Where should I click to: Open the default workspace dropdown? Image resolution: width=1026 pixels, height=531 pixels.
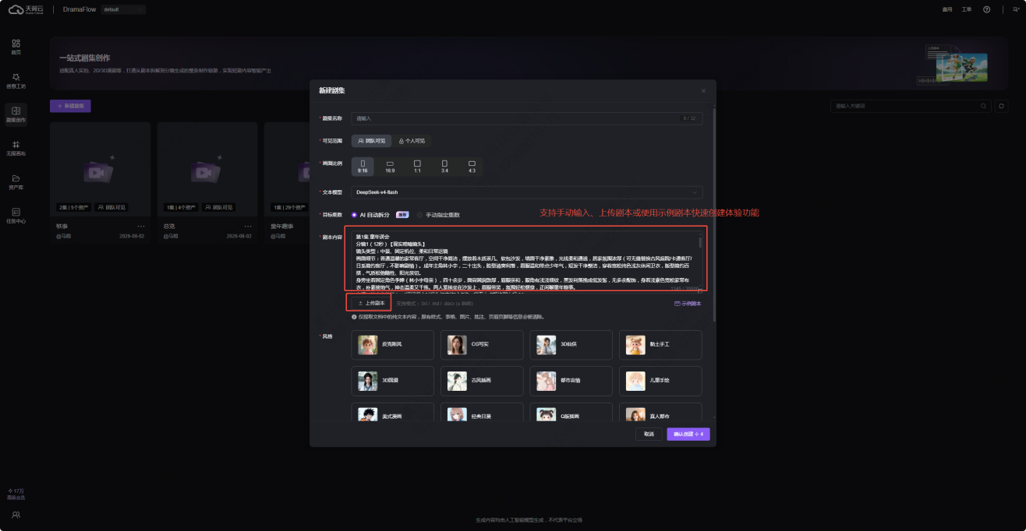tap(123, 9)
